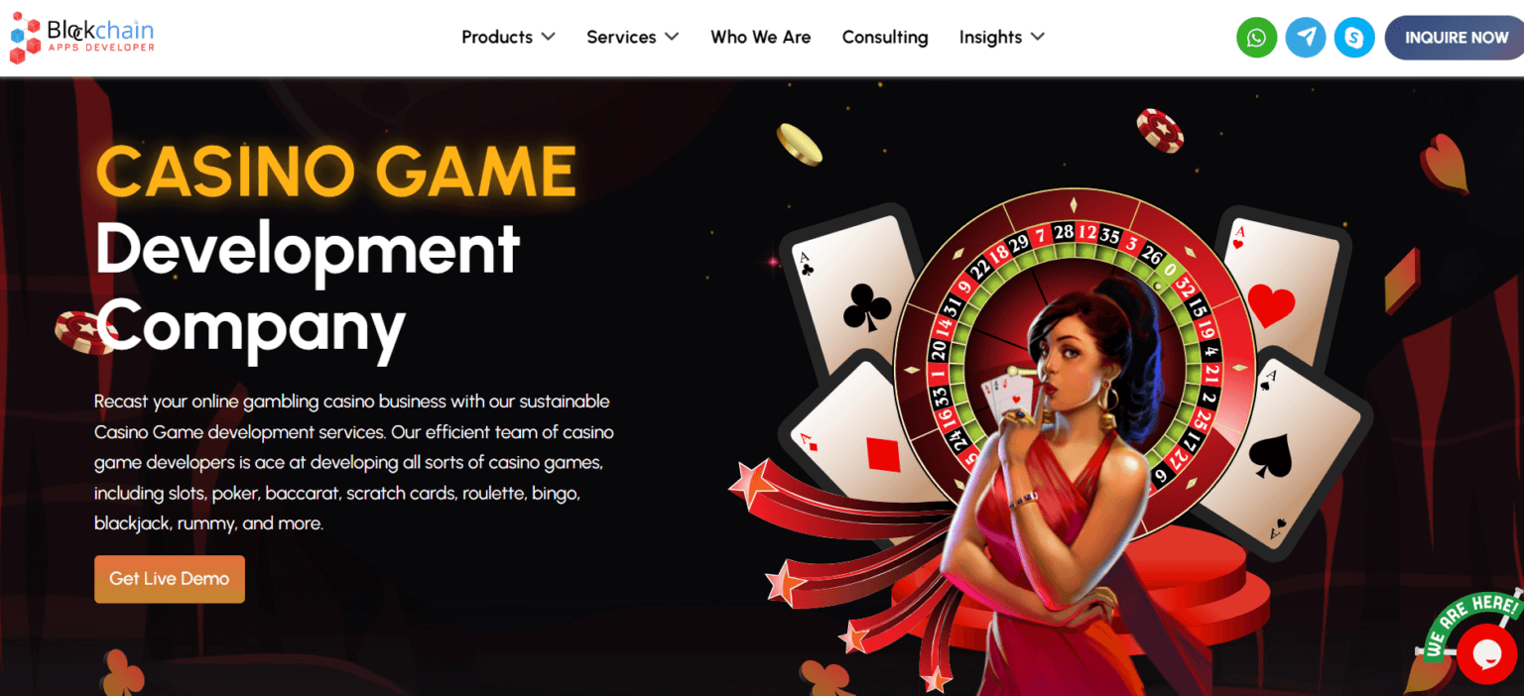
Task: Open the Skype contact icon
Action: [1354, 38]
